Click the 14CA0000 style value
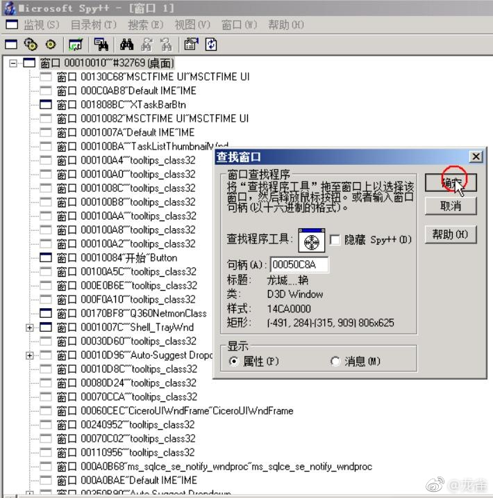Screen dimensions: 493x498 point(289,309)
